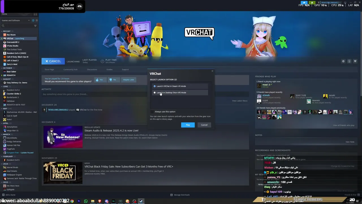This screenshot has height=204, width=362.
Task: Open Steam from the Windows taskbar
Action: [141, 201]
